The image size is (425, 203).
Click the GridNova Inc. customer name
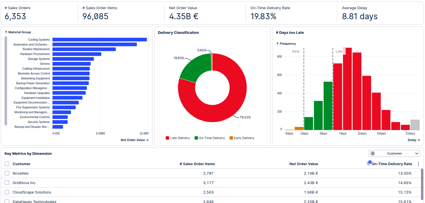pyautogui.click(x=24, y=183)
